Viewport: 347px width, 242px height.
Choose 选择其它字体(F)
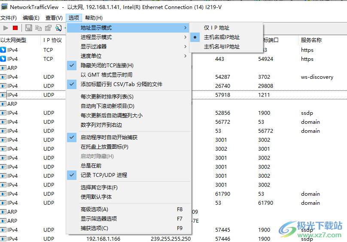click(x=129, y=188)
